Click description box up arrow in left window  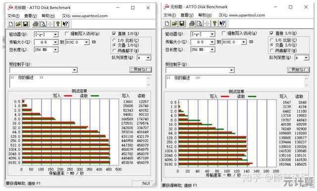(x=149, y=78)
